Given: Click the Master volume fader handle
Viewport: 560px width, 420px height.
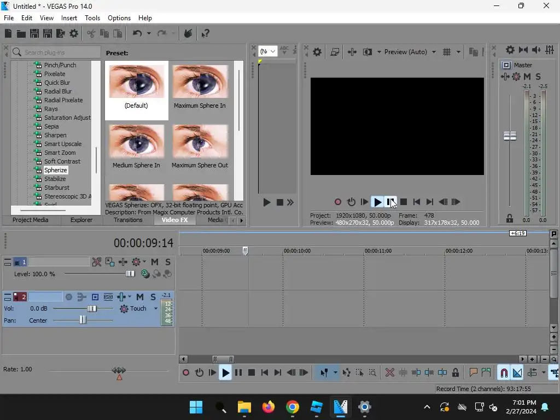Looking at the screenshot, I should click(510, 136).
